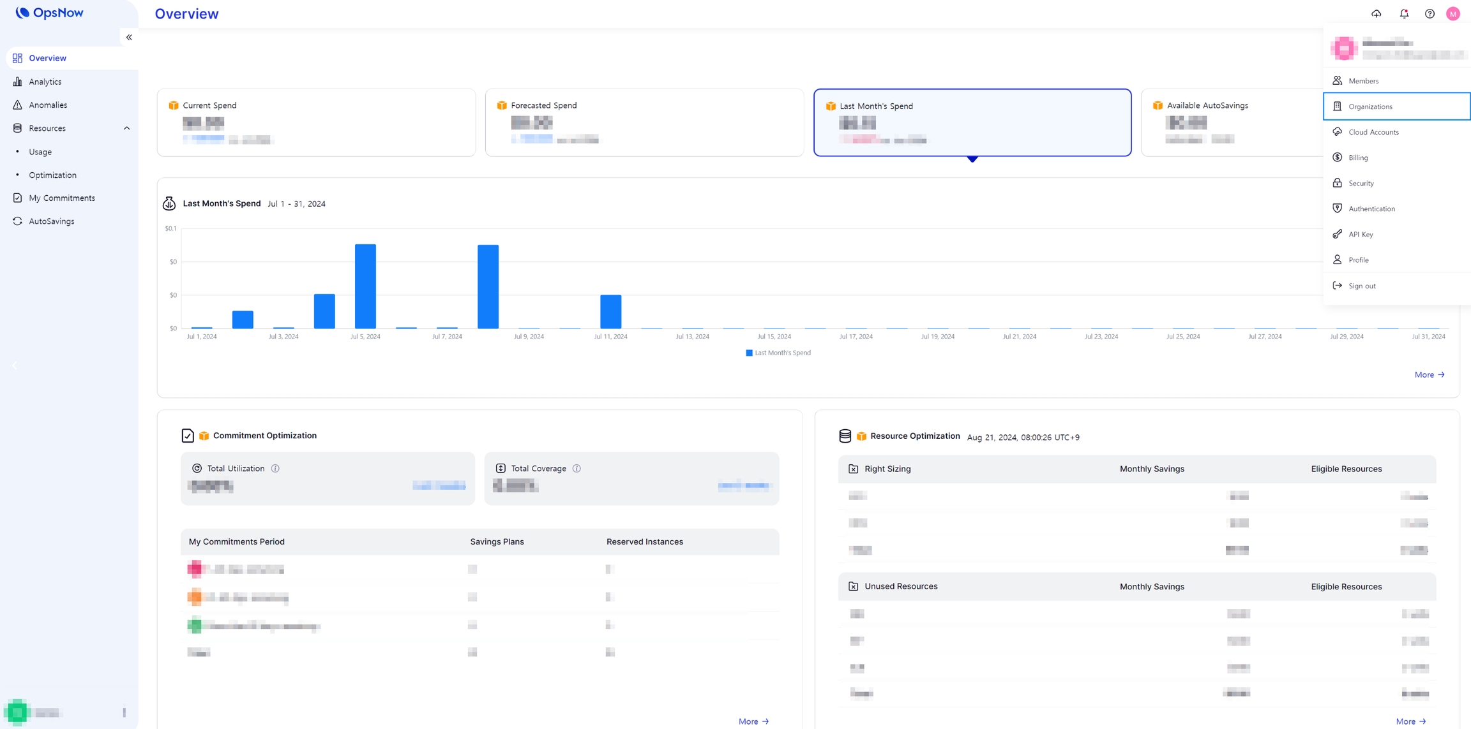Click More link in Commitment Optimization
Viewport: 1471px width, 729px height.
point(753,721)
